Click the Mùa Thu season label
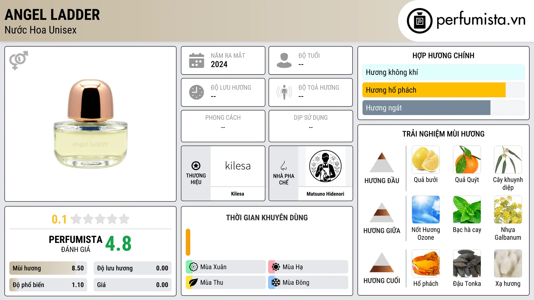The image size is (534, 300). (212, 283)
